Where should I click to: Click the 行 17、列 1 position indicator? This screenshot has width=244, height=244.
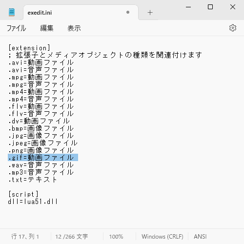tap(25, 237)
